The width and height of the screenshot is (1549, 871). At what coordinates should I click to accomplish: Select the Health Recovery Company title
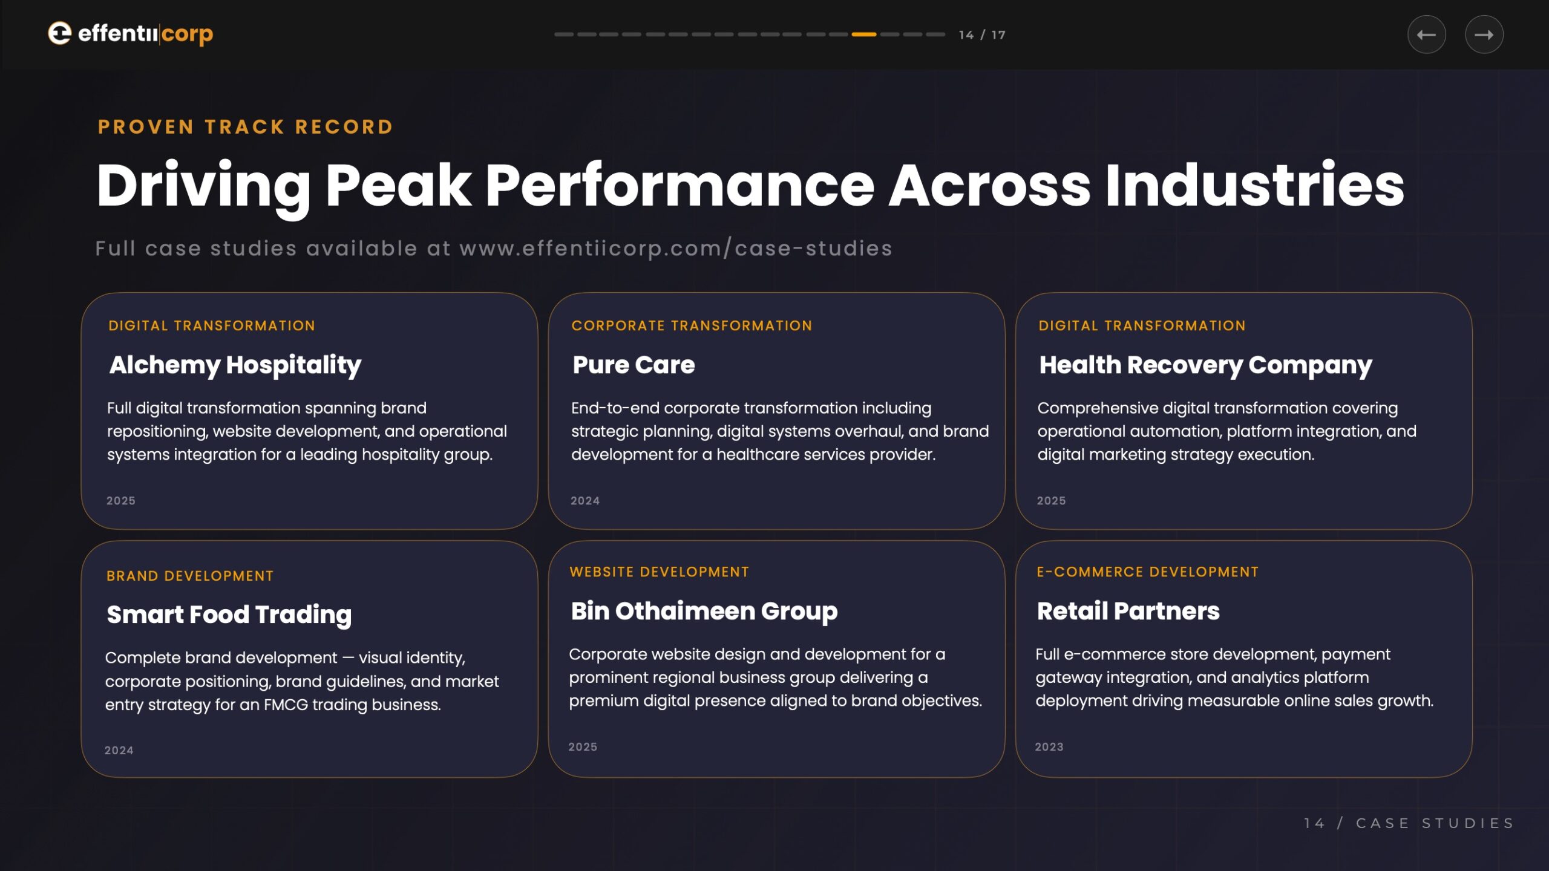(1205, 365)
